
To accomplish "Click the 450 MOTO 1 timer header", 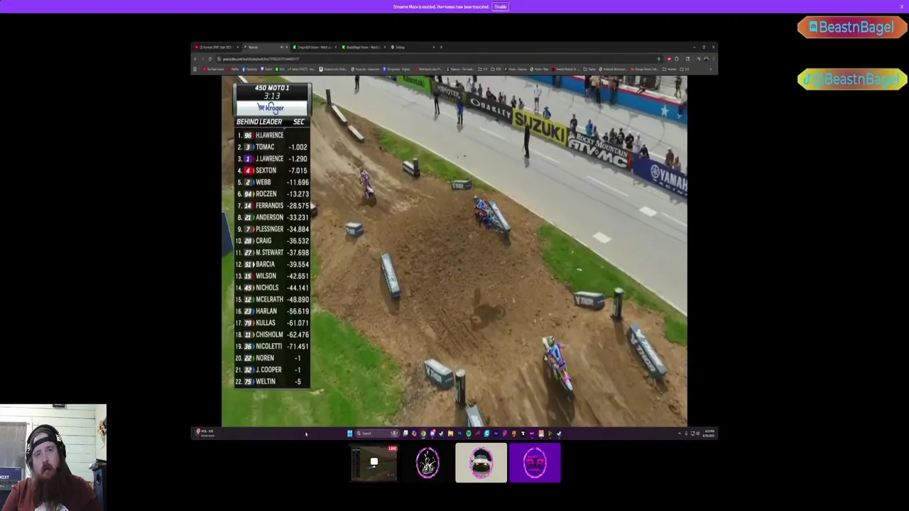I will (272, 92).
